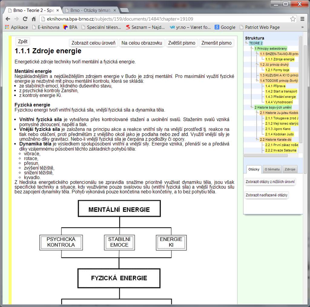The width and height of the screenshot is (310, 307).
Task: Click Zobrazit otázky z nižších úrovní
Action: coord(270,182)
